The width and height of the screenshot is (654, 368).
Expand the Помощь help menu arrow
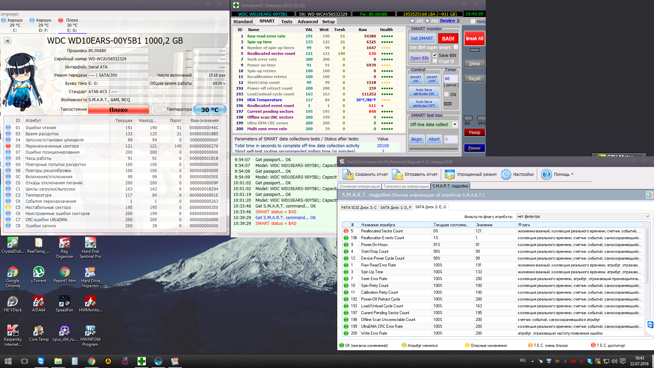tap(572, 174)
